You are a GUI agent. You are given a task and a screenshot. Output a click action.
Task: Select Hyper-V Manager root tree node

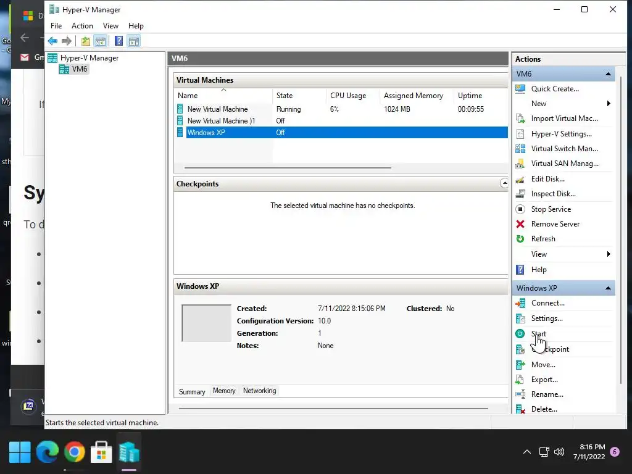tap(89, 58)
